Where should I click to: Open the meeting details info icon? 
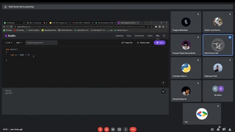tap(212, 129)
